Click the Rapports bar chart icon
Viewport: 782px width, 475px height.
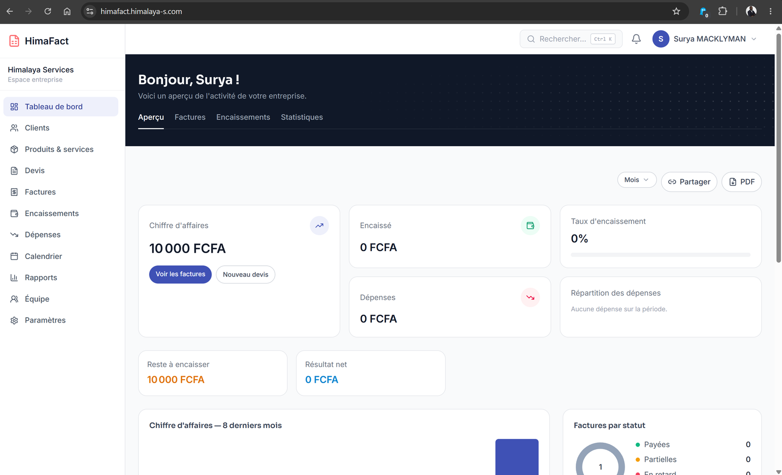[14, 278]
